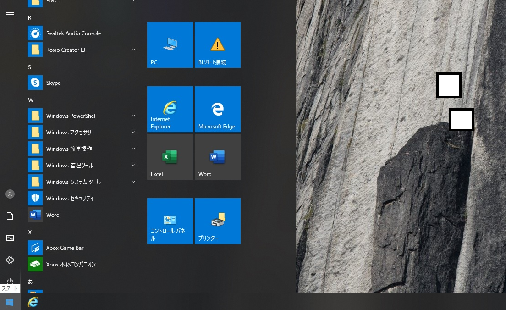Click the Word label in app list
The image size is (506, 310).
[x=53, y=215]
